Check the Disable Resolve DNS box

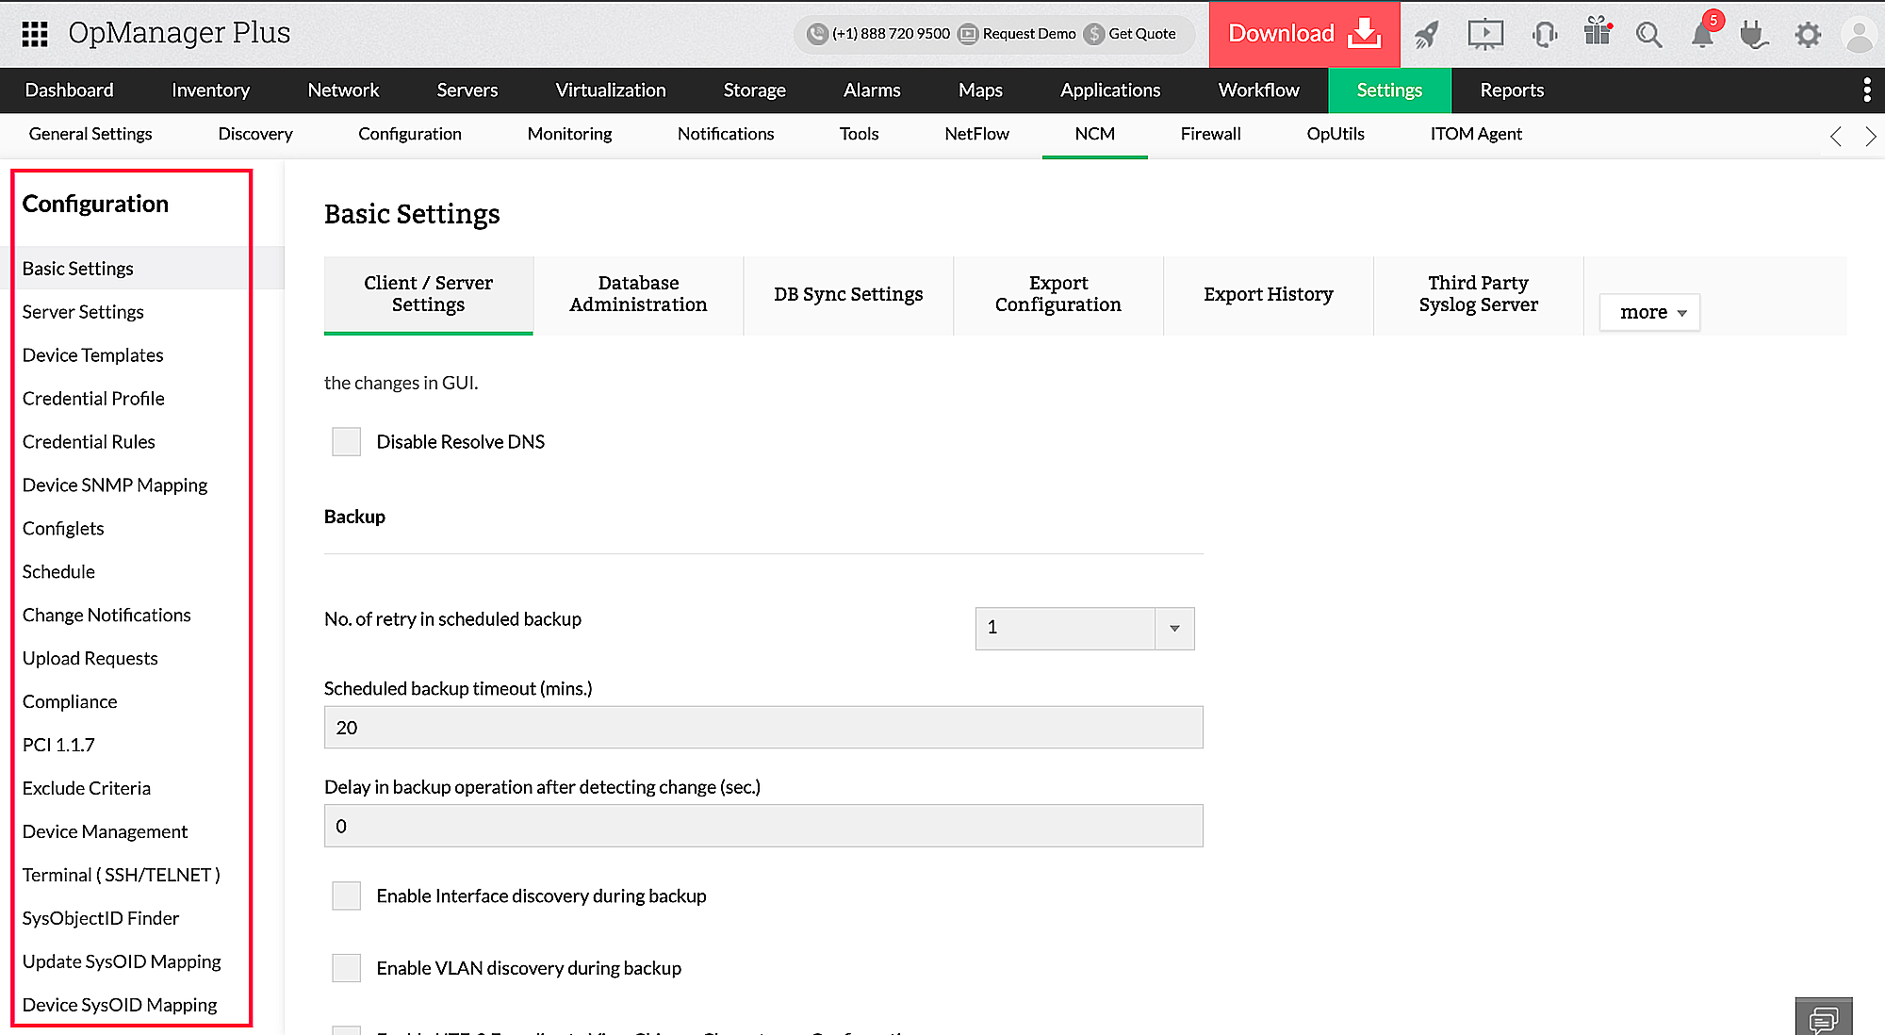[x=346, y=441]
